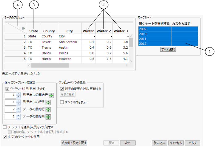Click the horizontal scrollbar in data preview
This screenshot has width=215, height=147.
click(50, 65)
